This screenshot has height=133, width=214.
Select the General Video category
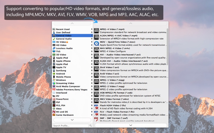point(72,36)
